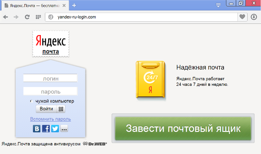Sign in with the Facebook icon
The image size is (261, 154).
point(46,129)
